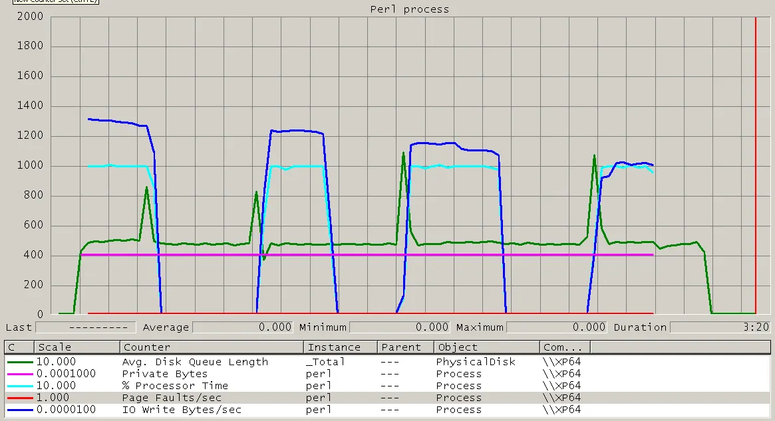Click the 1000 label on the vertical axis

coord(30,165)
